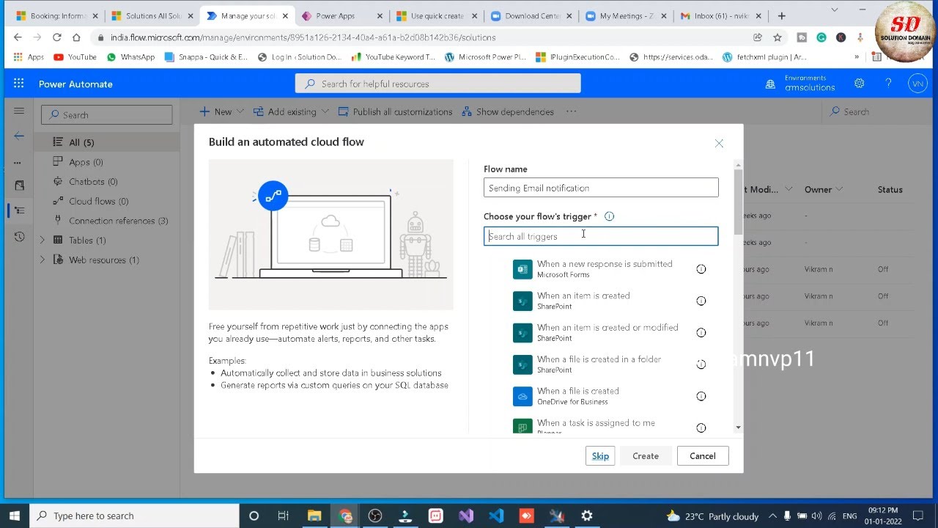The width and height of the screenshot is (938, 528).
Task: Click the Create button
Action: pos(646,456)
